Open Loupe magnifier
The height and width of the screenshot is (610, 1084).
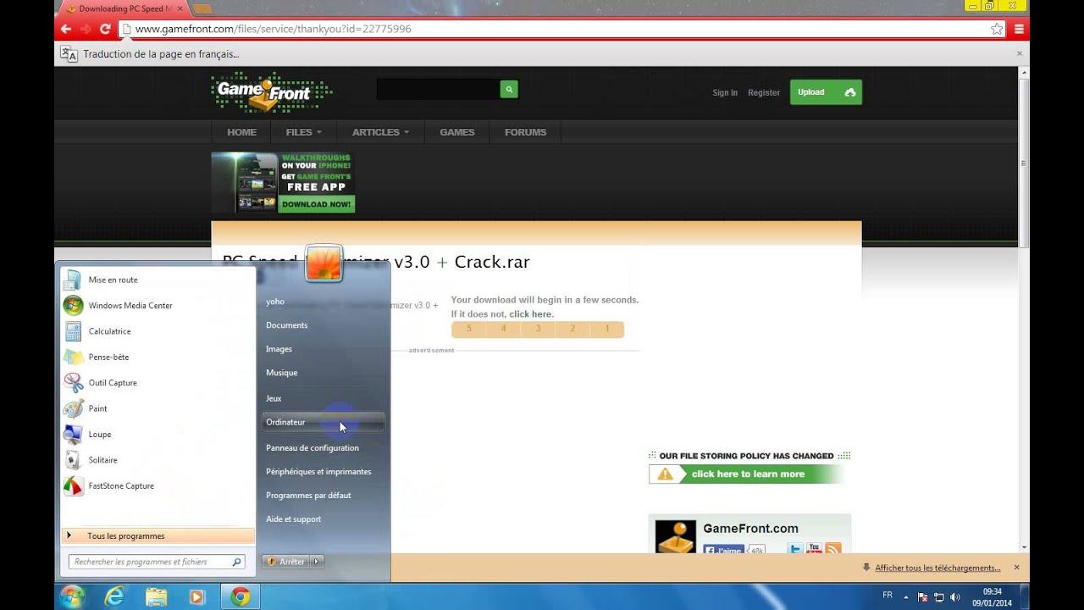tap(158, 434)
